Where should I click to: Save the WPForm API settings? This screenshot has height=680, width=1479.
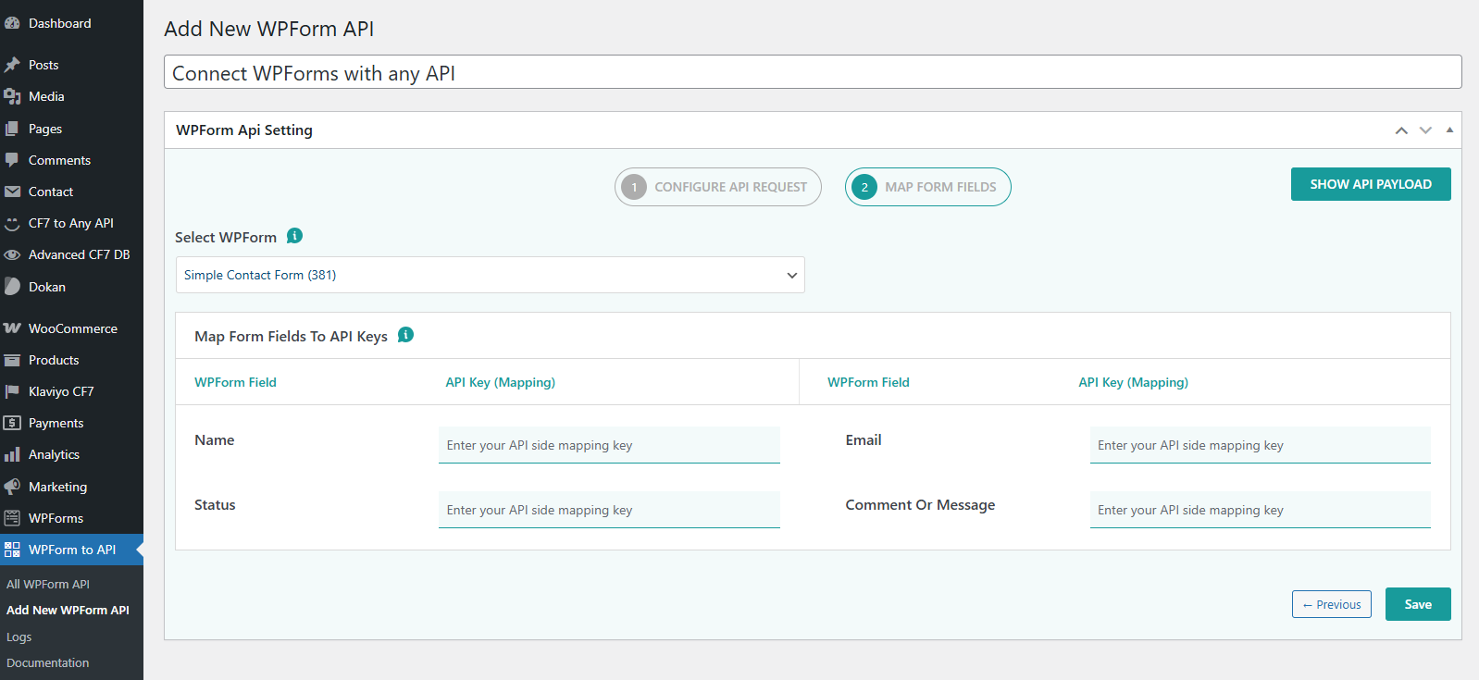pyautogui.click(x=1417, y=604)
